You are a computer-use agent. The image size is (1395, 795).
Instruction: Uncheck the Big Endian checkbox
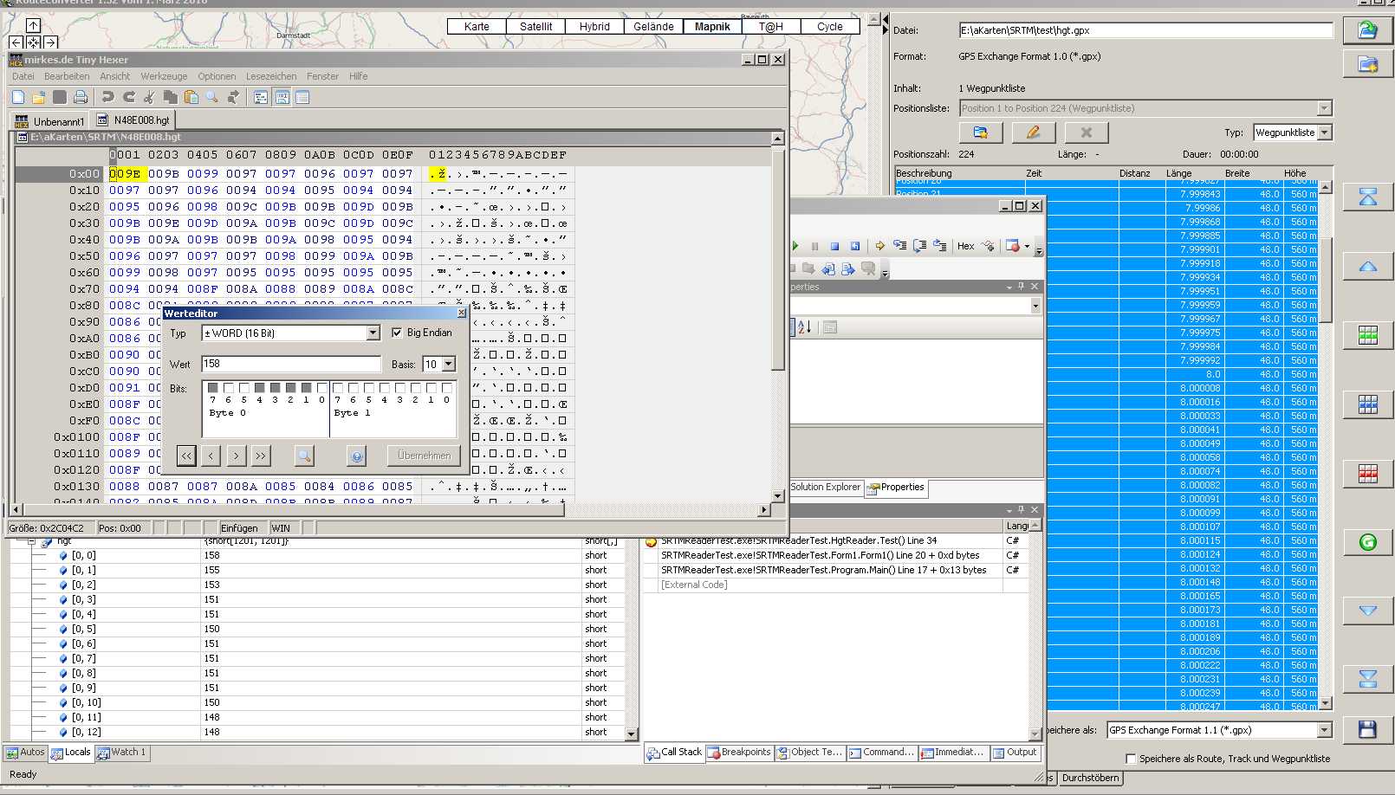[x=397, y=333]
